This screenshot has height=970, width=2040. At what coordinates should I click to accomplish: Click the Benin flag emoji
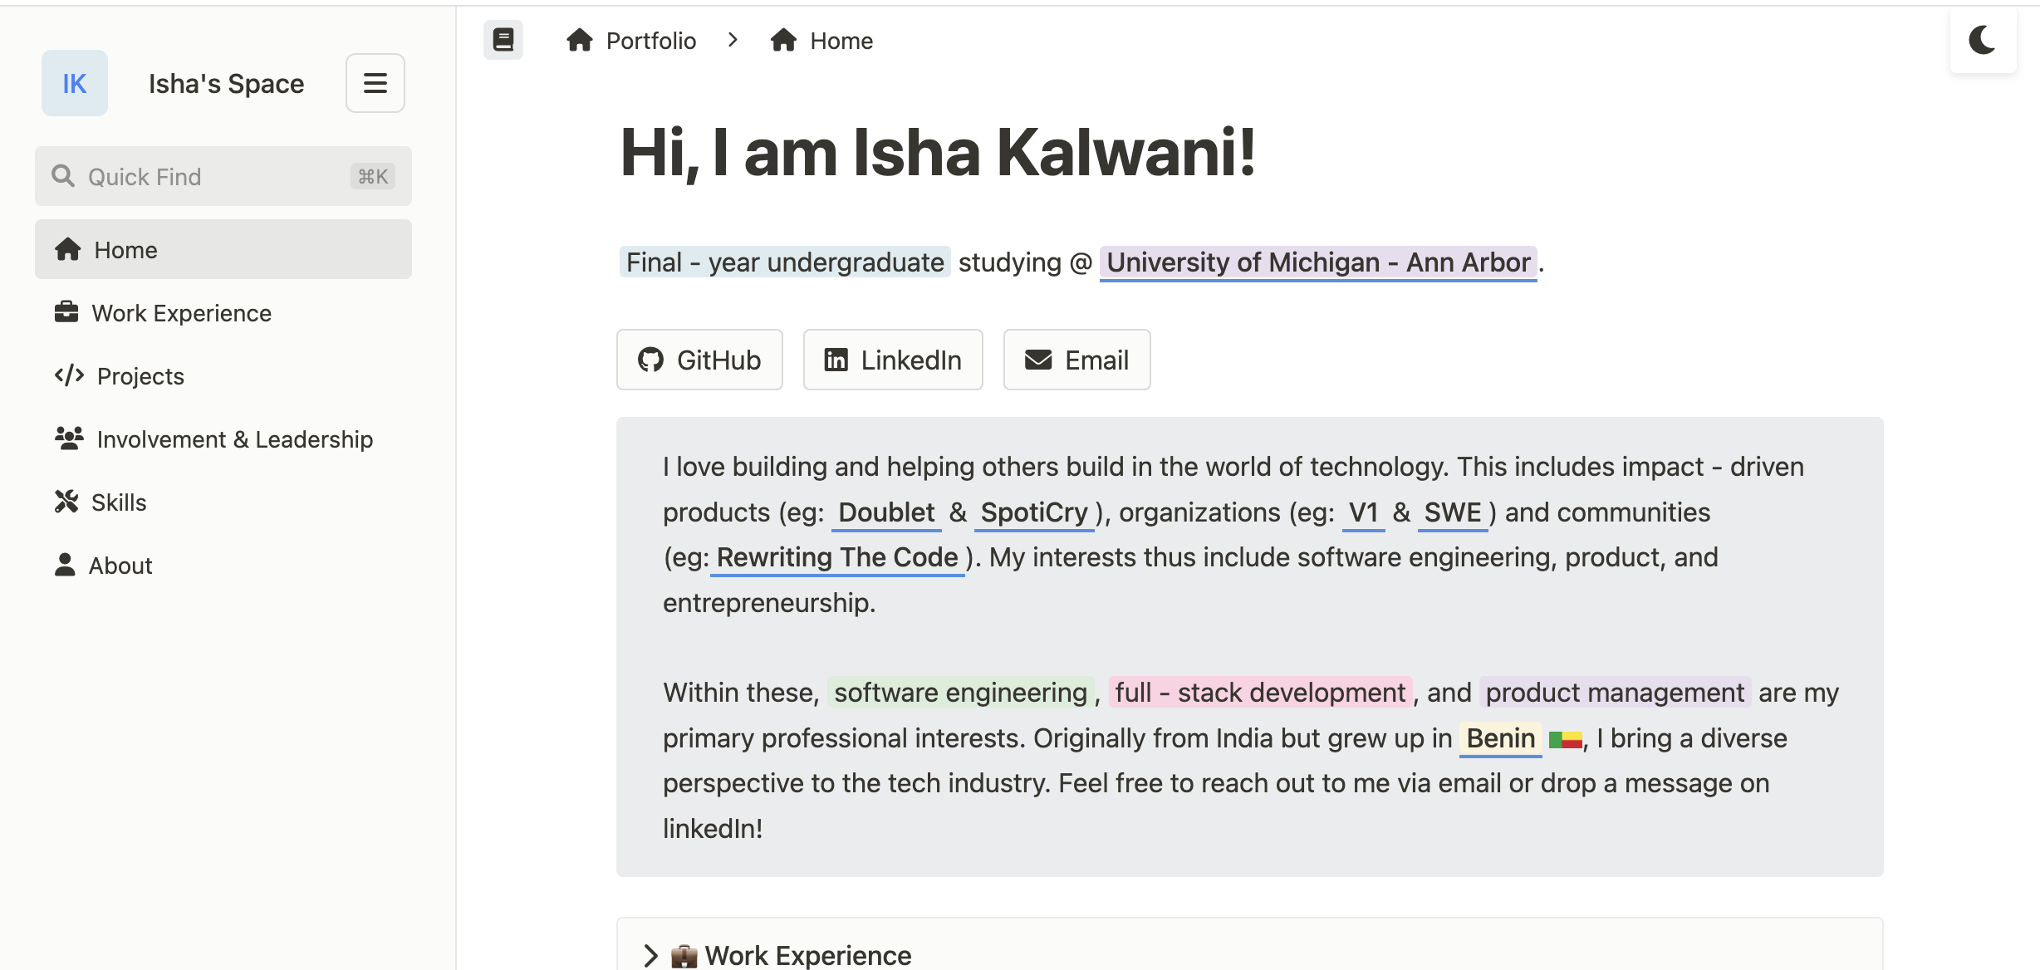[x=1565, y=739]
